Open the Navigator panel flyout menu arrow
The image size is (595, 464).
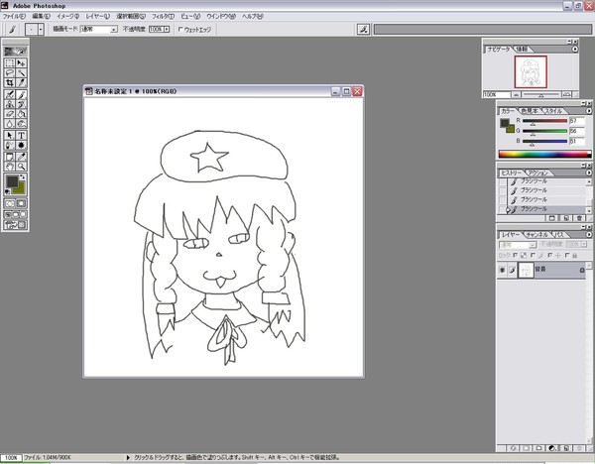575,49
